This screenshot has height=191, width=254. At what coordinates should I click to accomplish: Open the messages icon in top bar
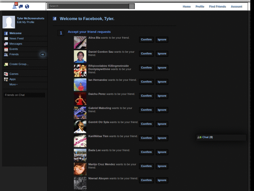click(21, 6)
